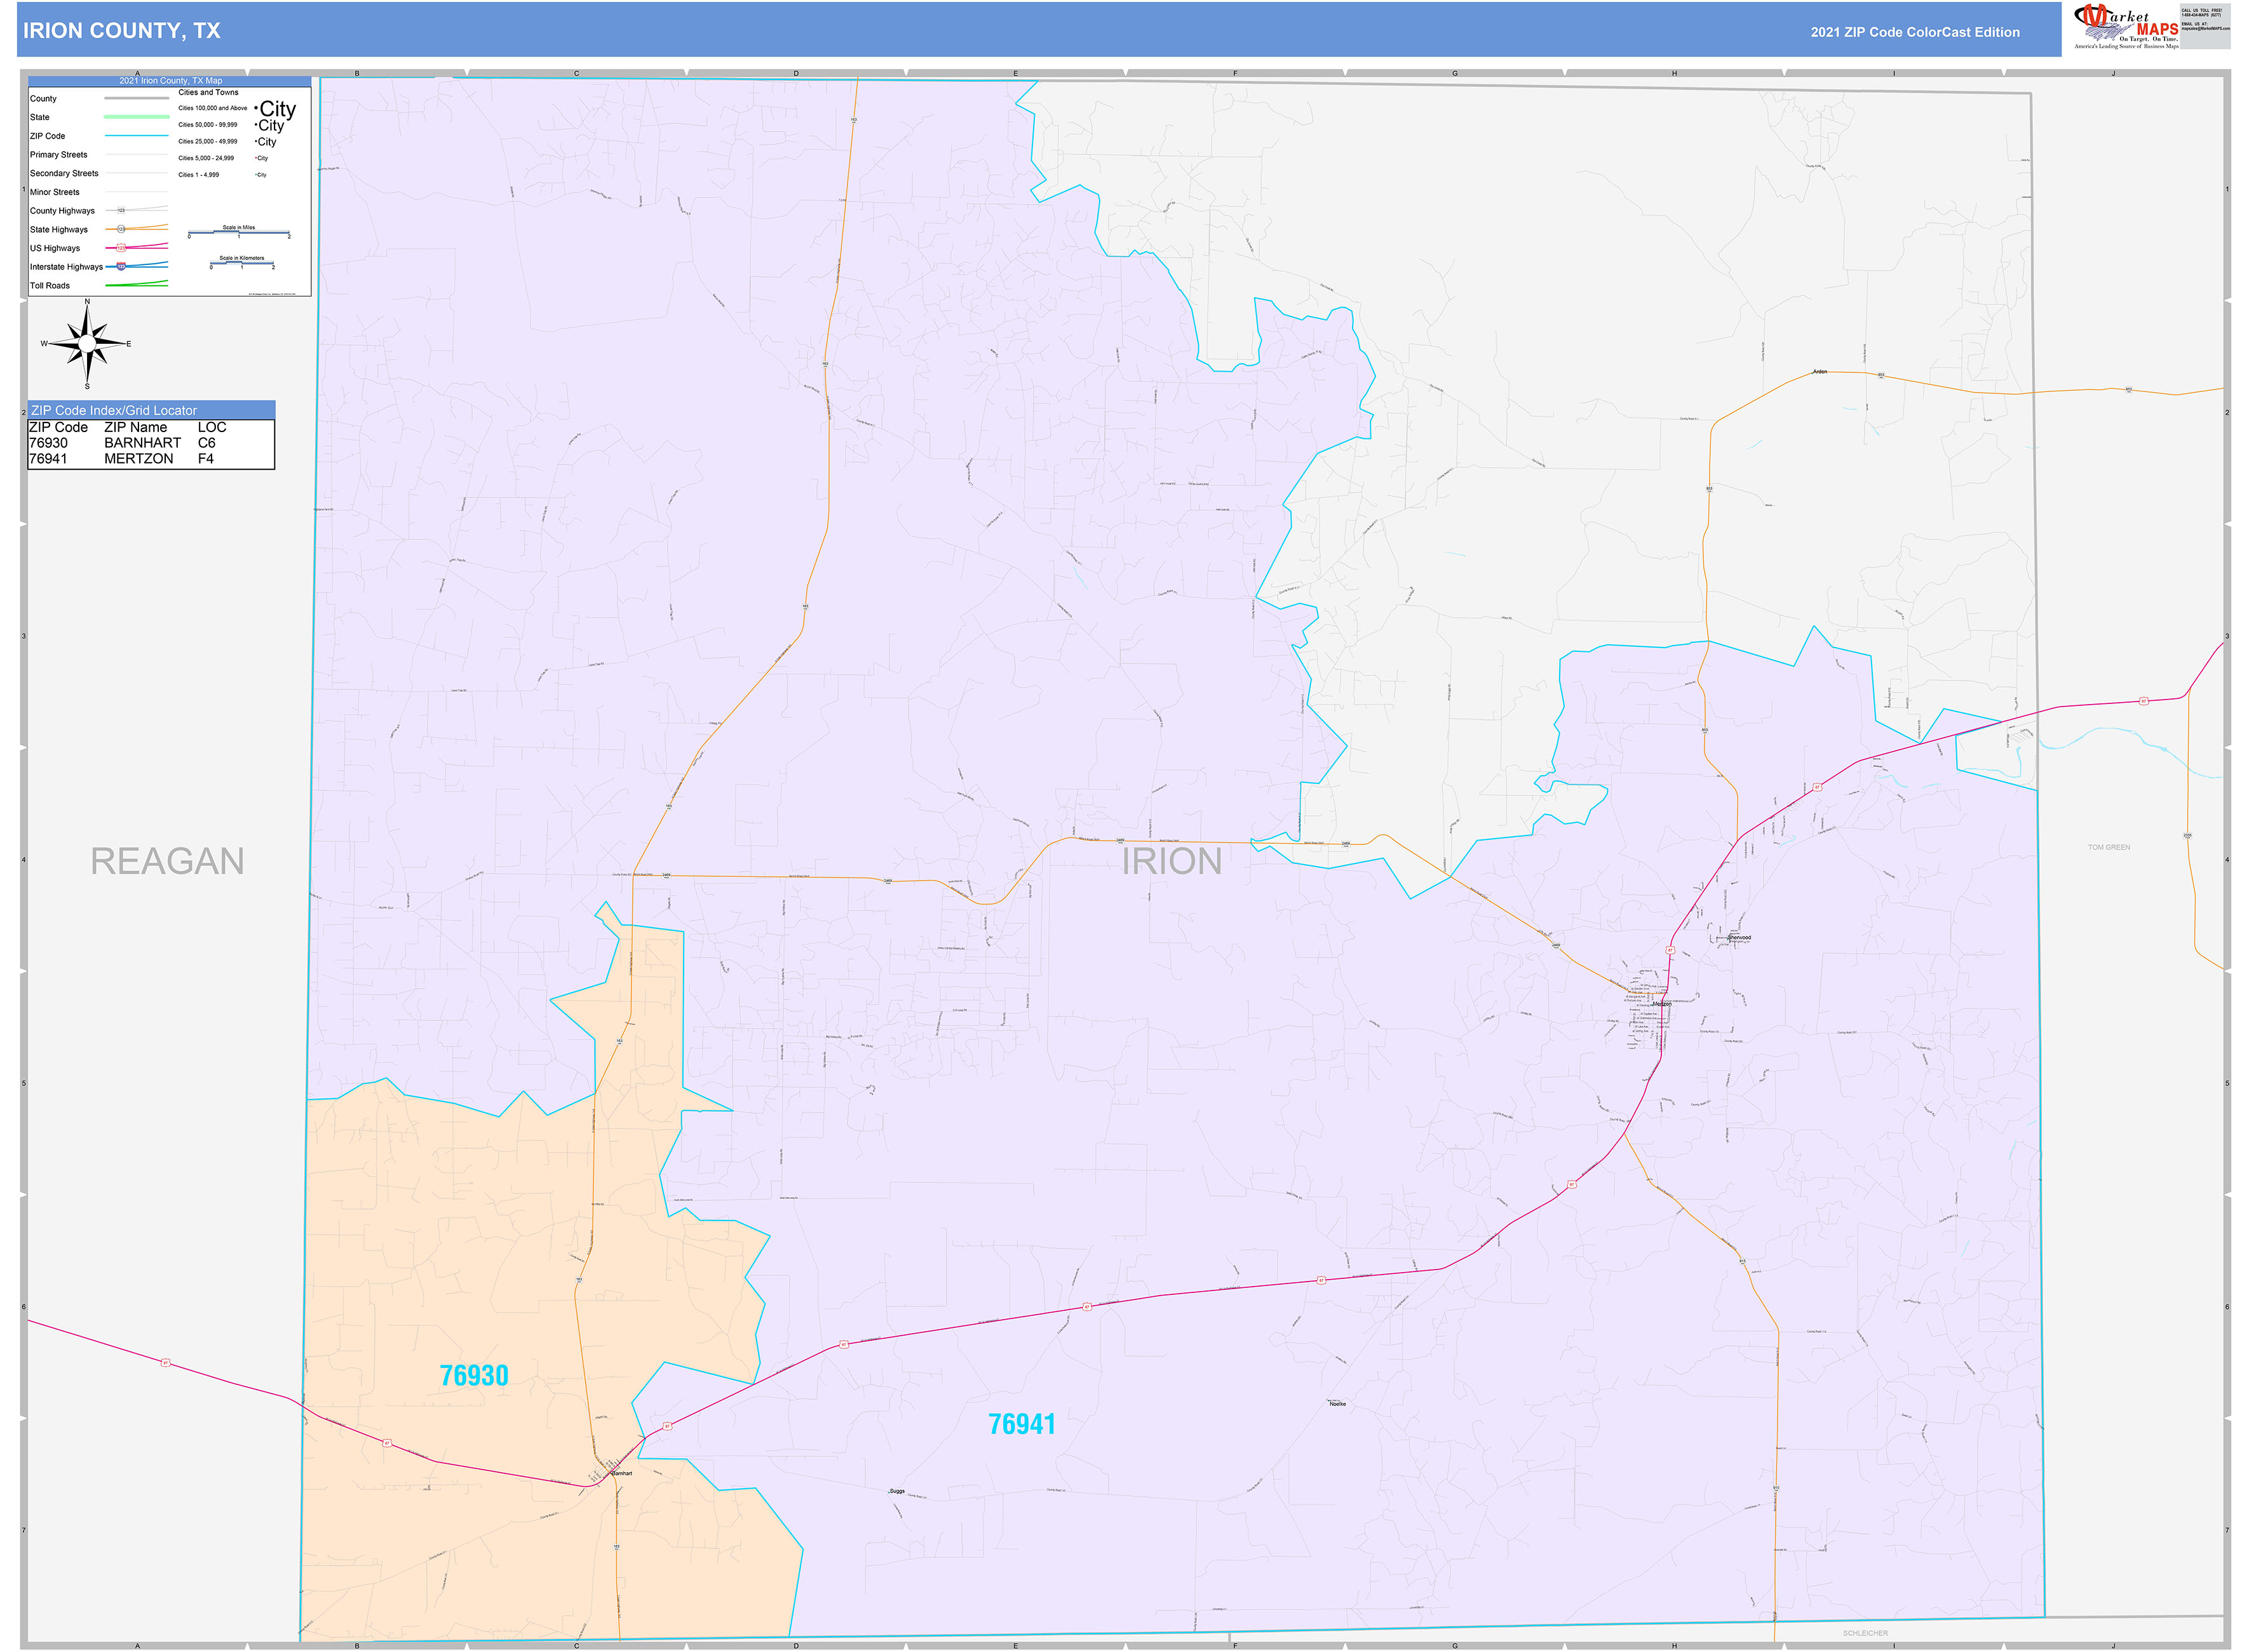
Task: Select the US Highways shield symbol in legend
Action: coord(122,248)
